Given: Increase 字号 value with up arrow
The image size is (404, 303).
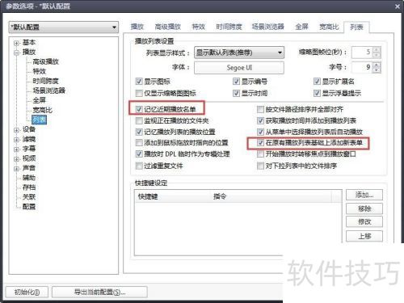Looking at the screenshot, I should point(377,65).
